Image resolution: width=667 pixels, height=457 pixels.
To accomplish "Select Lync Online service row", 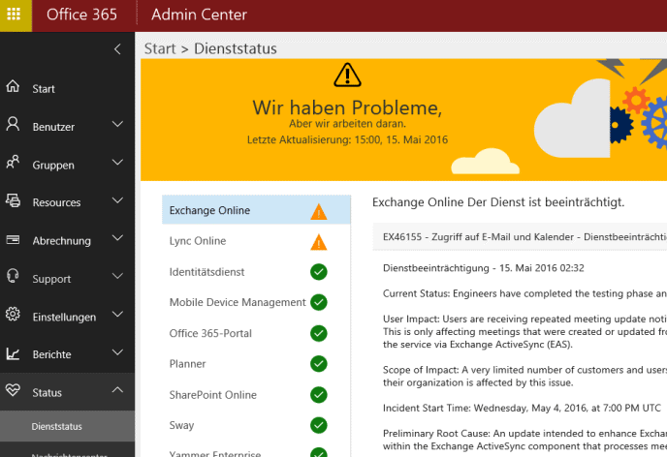I will pos(256,241).
